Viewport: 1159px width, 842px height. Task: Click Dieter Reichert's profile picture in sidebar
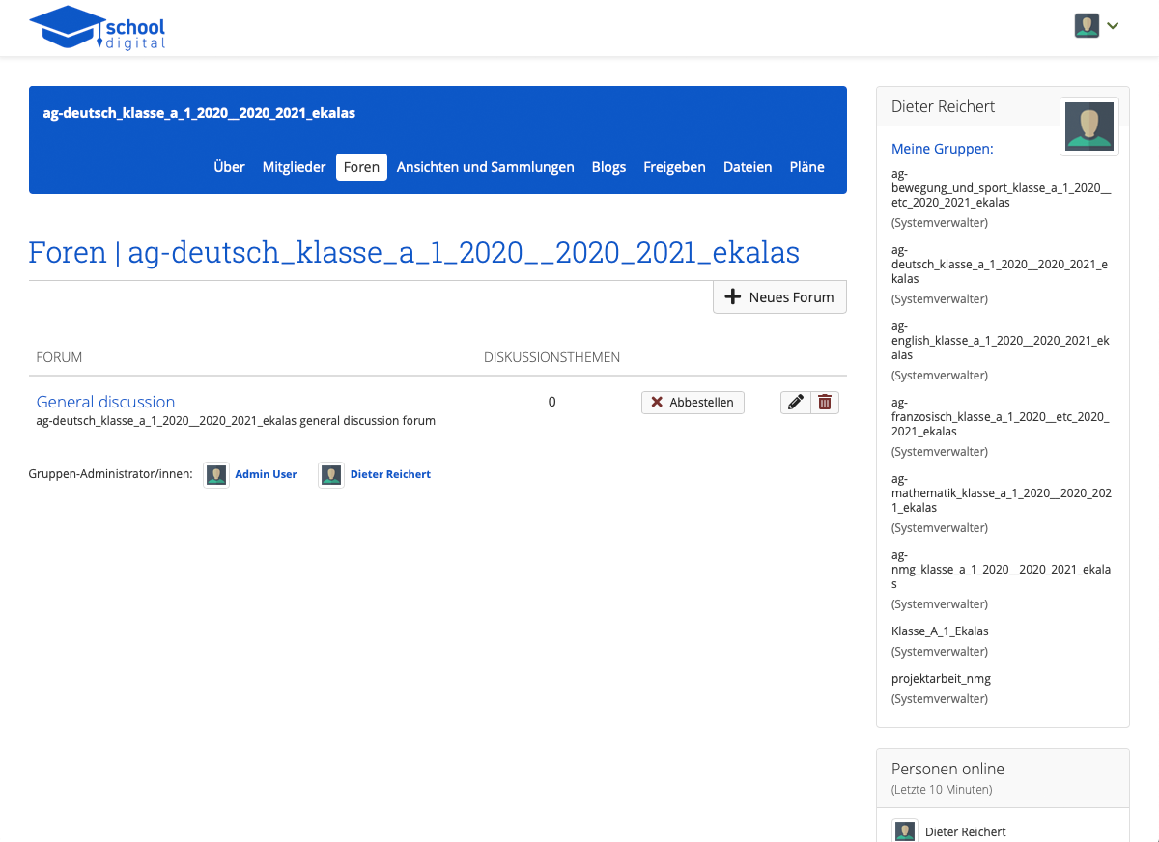click(1088, 126)
